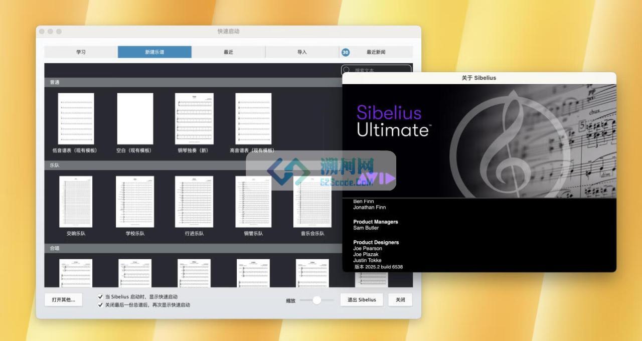
Task: Click the search text field
Action: tap(376, 69)
